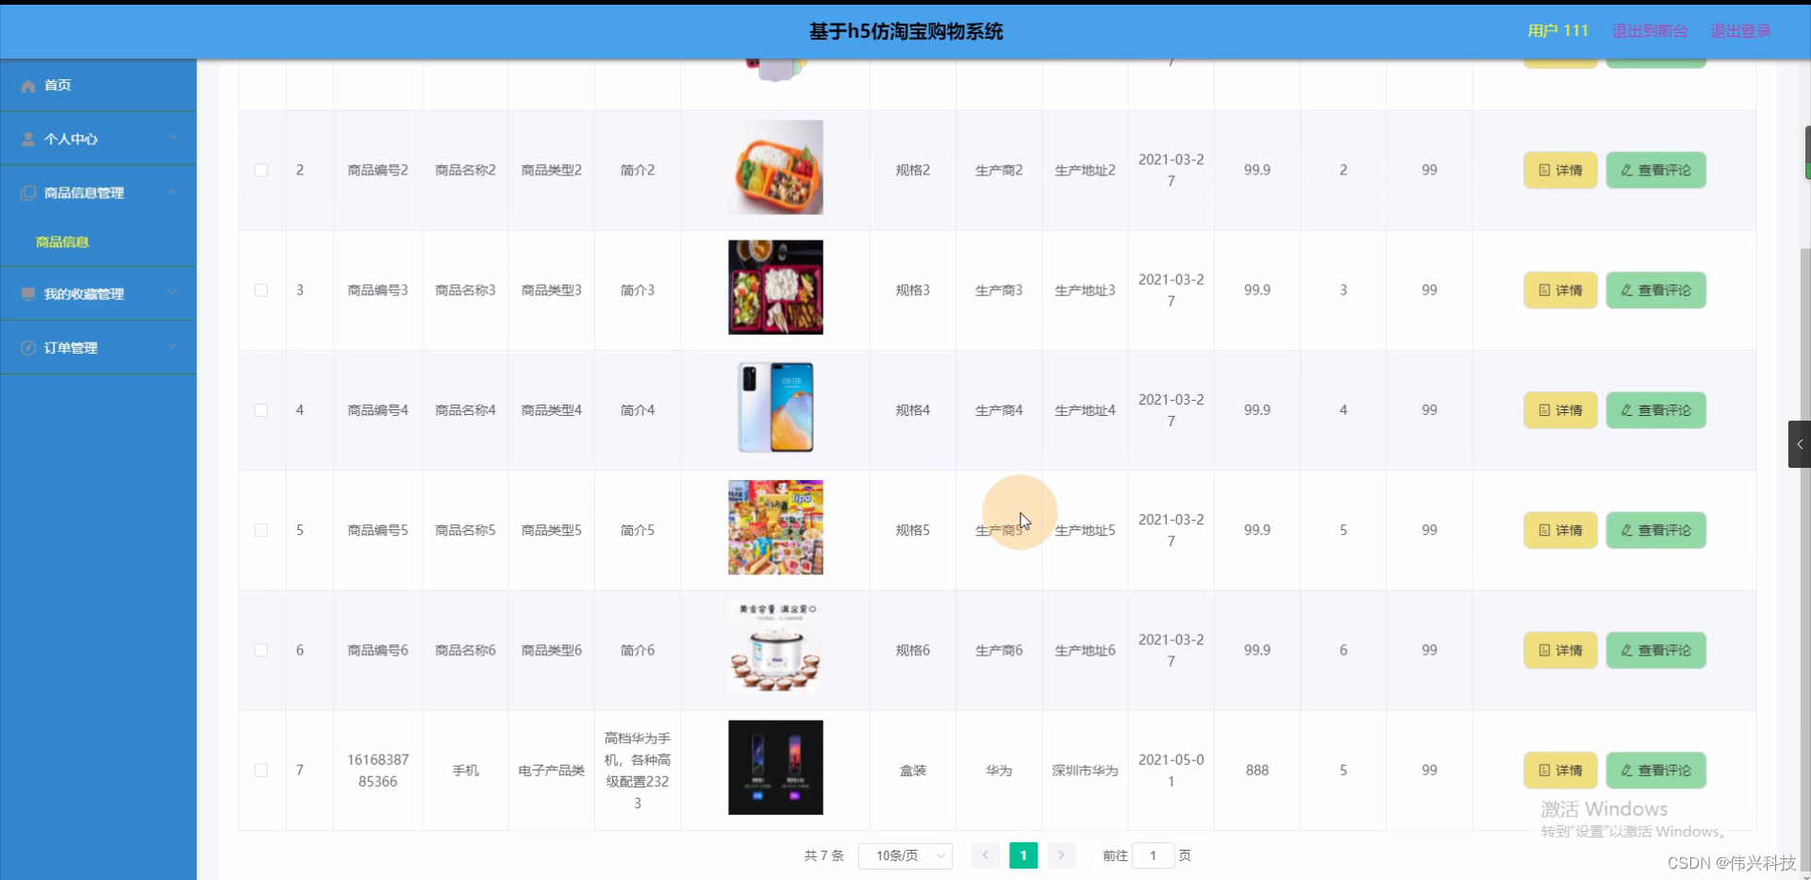Image resolution: width=1811 pixels, height=880 pixels.
Task: Click the 退出登录 link
Action: (x=1740, y=30)
